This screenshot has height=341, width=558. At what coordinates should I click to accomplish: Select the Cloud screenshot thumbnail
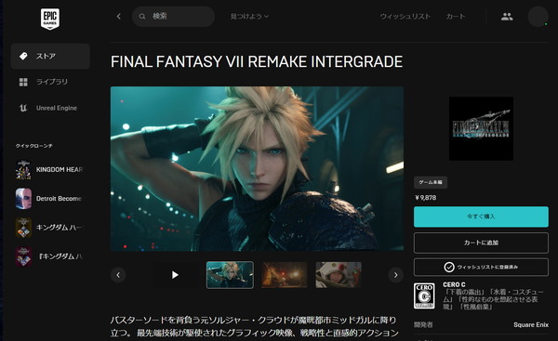coord(230,275)
